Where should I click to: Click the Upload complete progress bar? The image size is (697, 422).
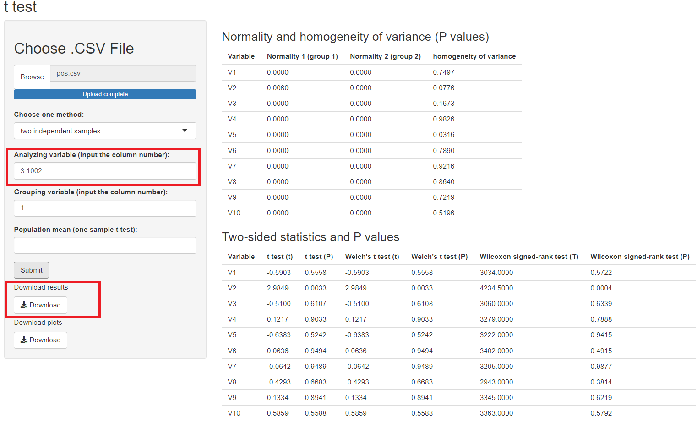[105, 94]
